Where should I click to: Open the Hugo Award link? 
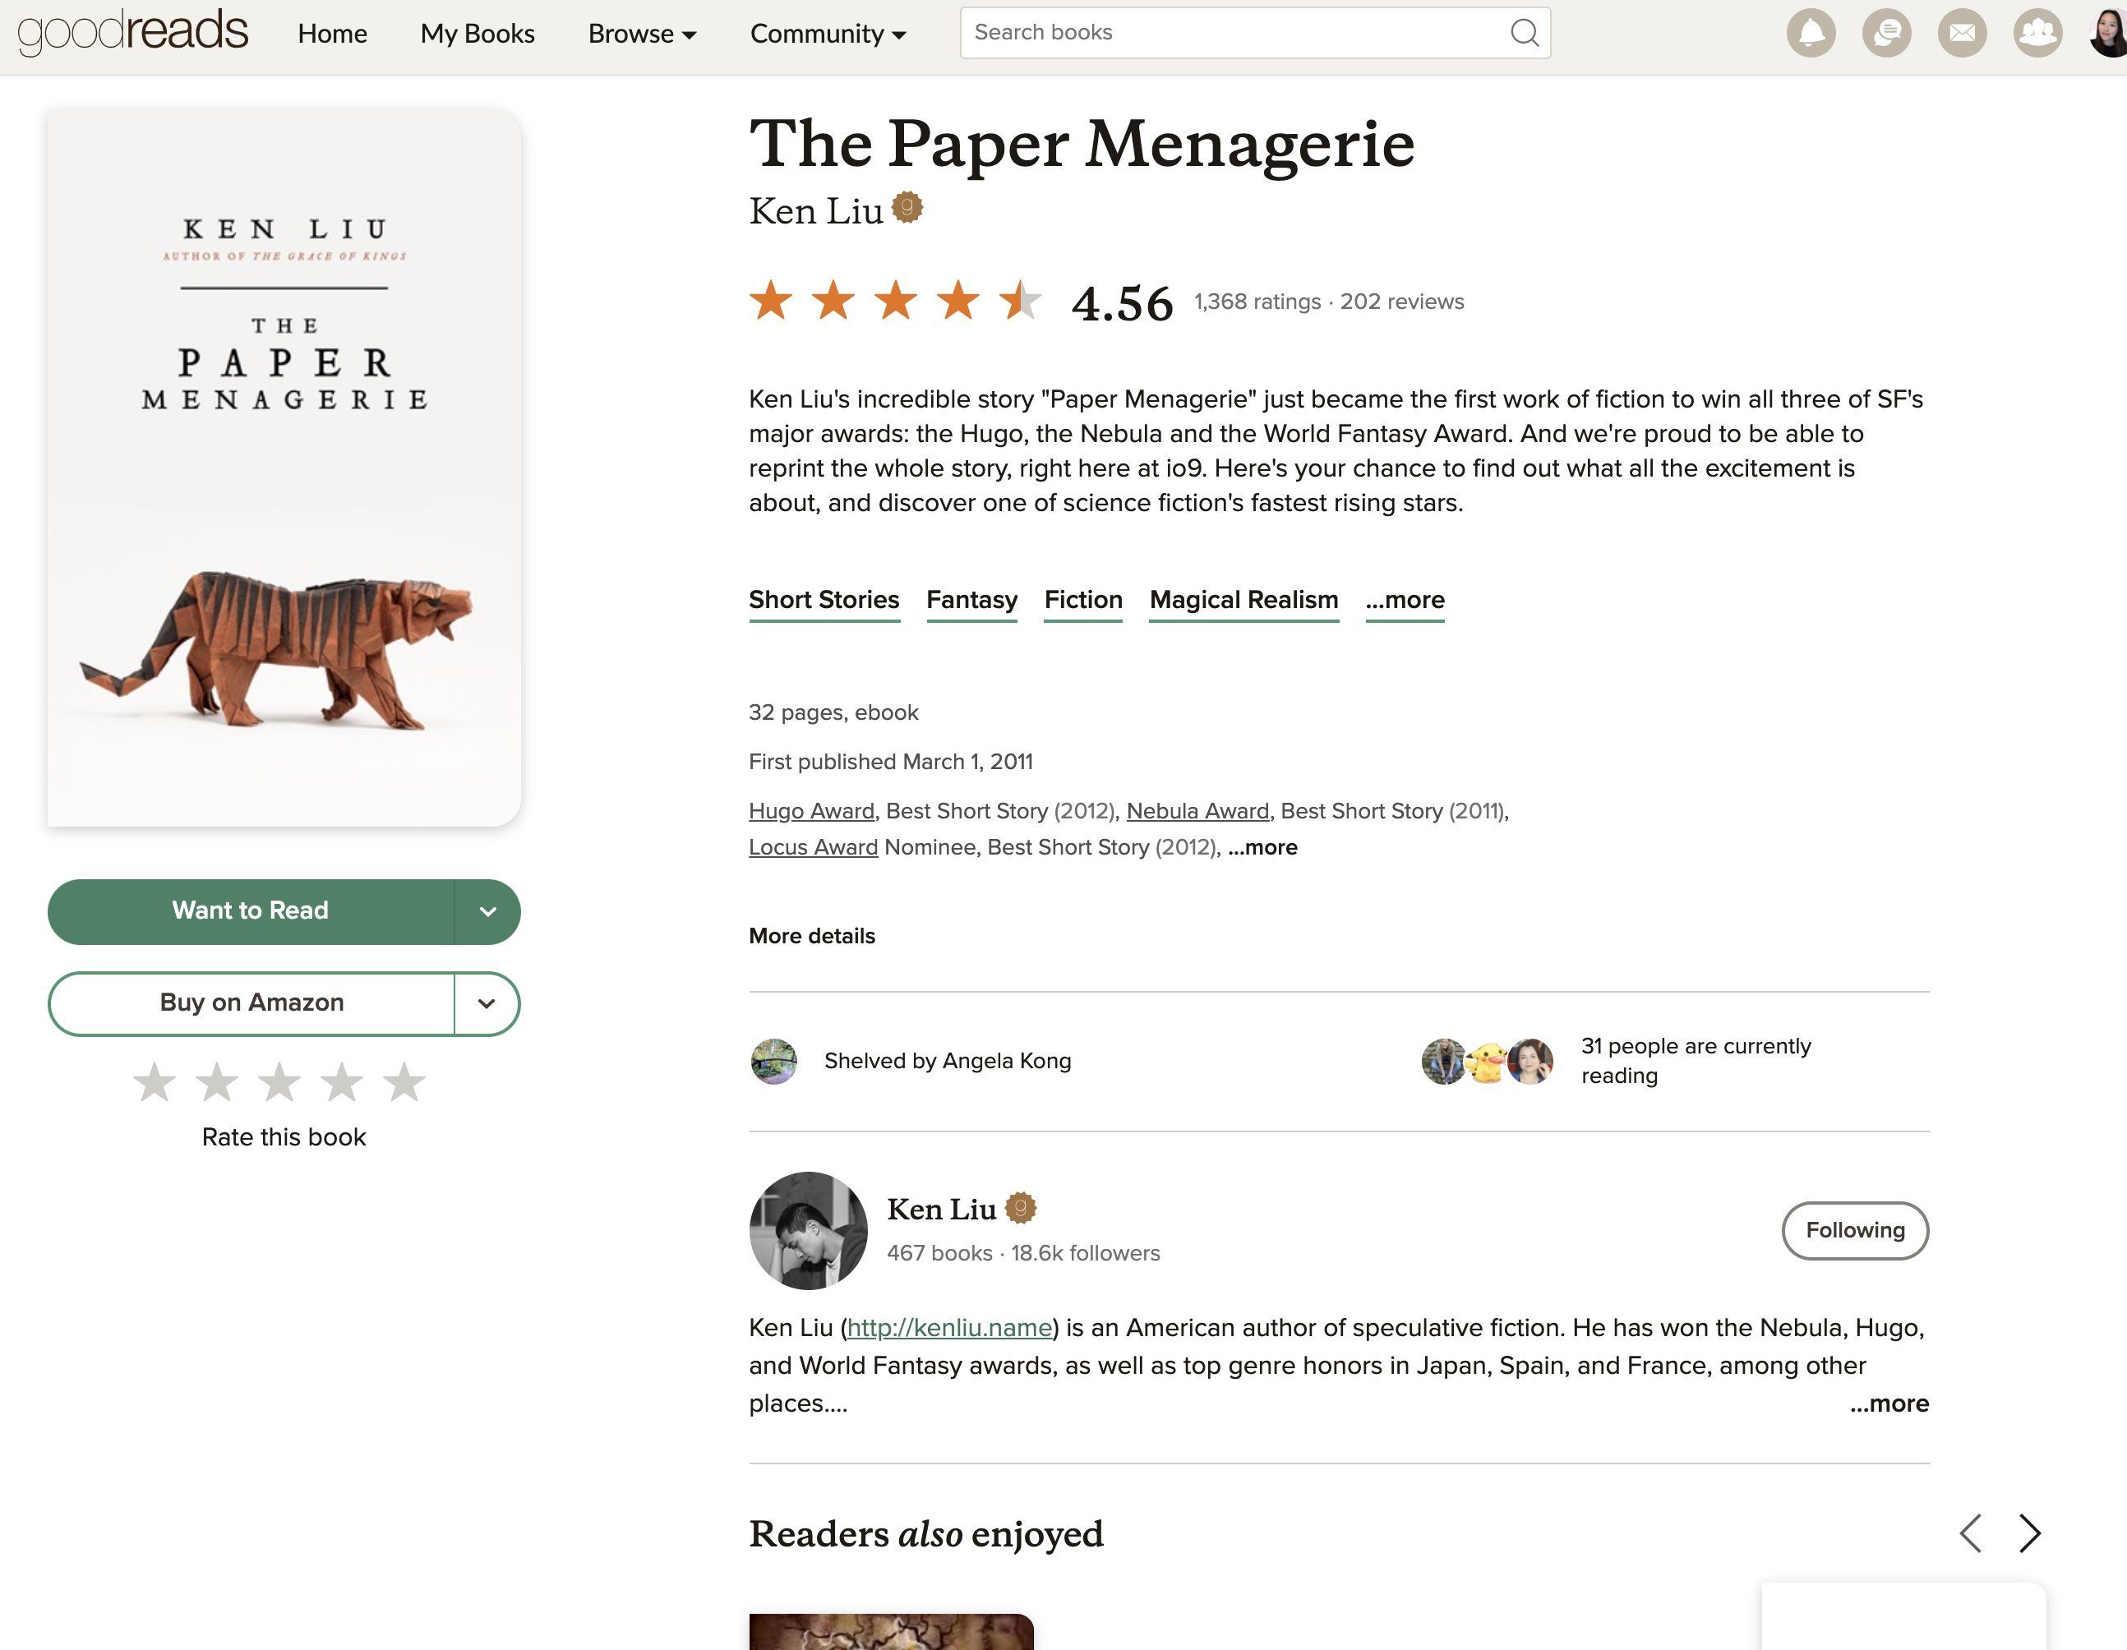pos(811,811)
